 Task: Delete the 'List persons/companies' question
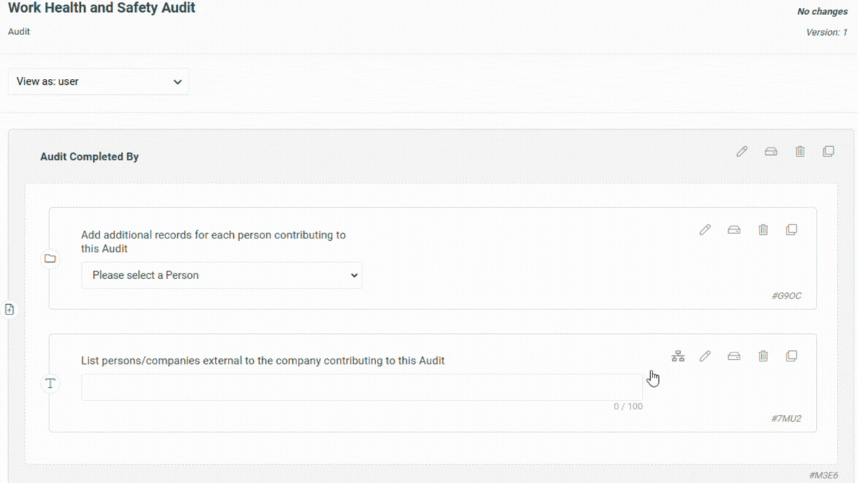(763, 356)
